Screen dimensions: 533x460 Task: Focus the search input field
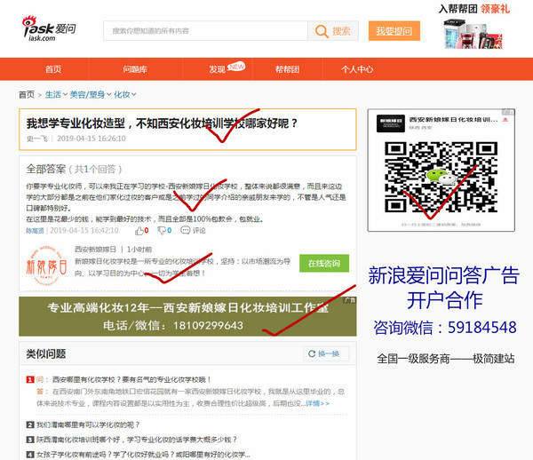206,31
